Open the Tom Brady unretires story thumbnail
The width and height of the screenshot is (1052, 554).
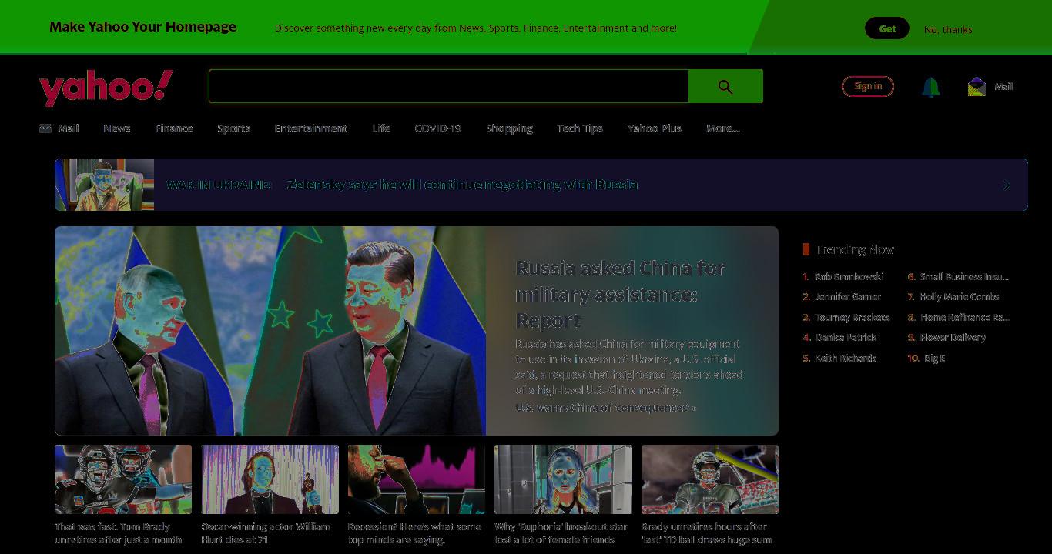(123, 479)
